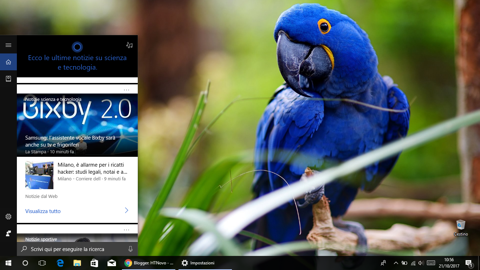Screen dimensions: 480x270
Task: Open the clock showing 10:56
Action: 449,263
